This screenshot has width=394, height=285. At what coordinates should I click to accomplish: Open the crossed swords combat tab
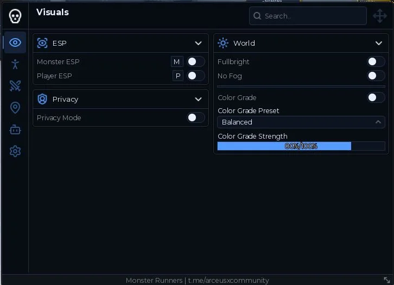pos(15,86)
